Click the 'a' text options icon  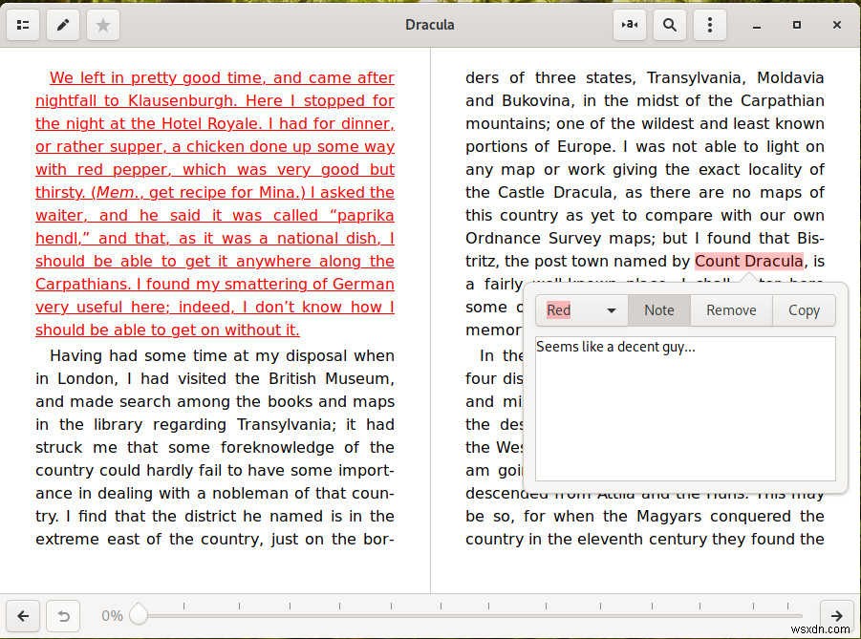point(629,25)
